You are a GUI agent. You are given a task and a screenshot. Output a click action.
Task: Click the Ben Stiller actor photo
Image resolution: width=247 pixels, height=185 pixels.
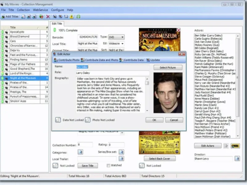coord(168,93)
